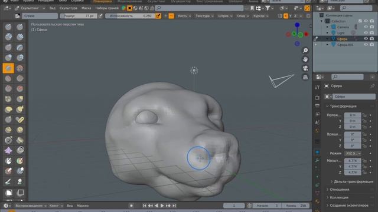The width and height of the screenshot is (378, 212).
Task: Hide the Сфера object in outliner
Action: (366, 39)
